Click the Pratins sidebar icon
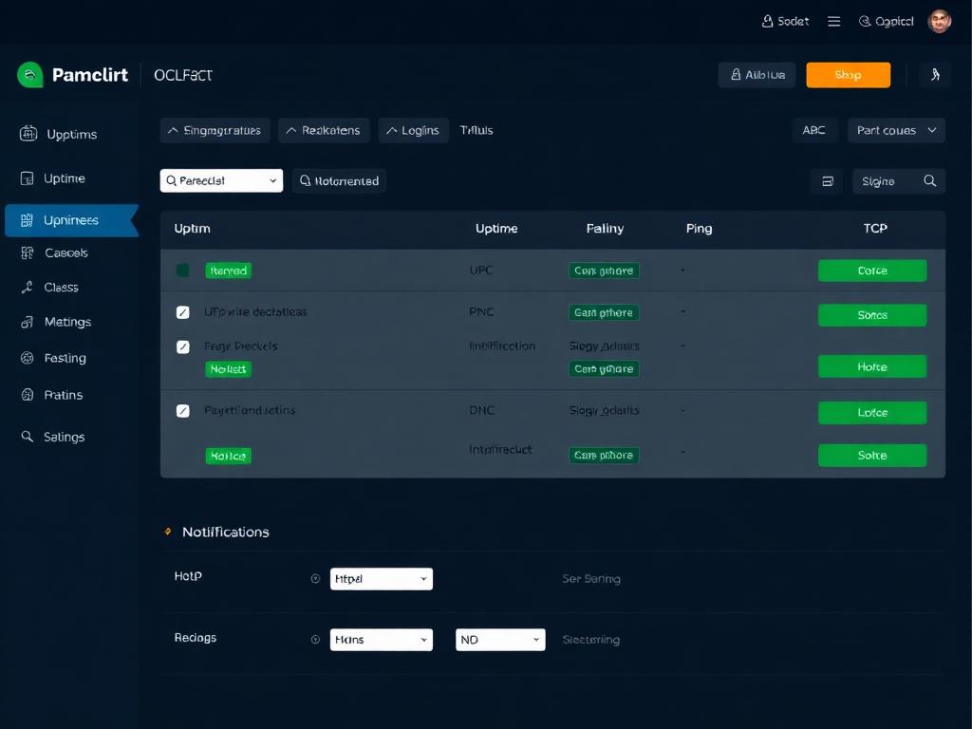 tap(28, 395)
